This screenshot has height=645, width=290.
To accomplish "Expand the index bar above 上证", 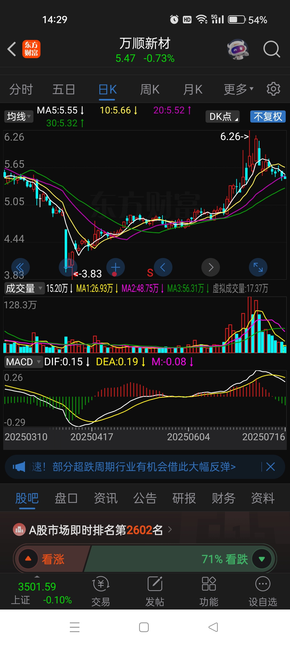I will point(37,577).
